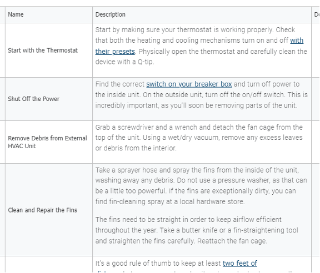The height and width of the screenshot is (273, 320).
Task: Click the 'rule of thumb' description row
Action: [202, 265]
